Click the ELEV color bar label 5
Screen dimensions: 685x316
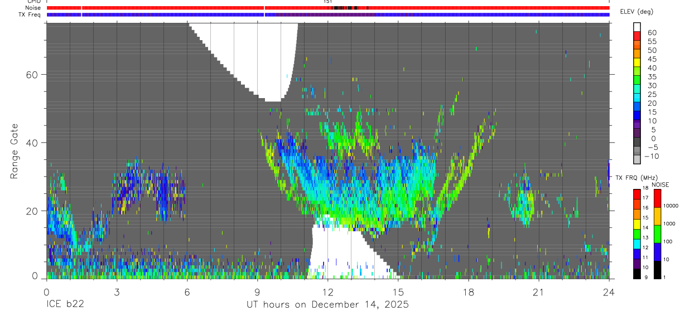pos(653,129)
